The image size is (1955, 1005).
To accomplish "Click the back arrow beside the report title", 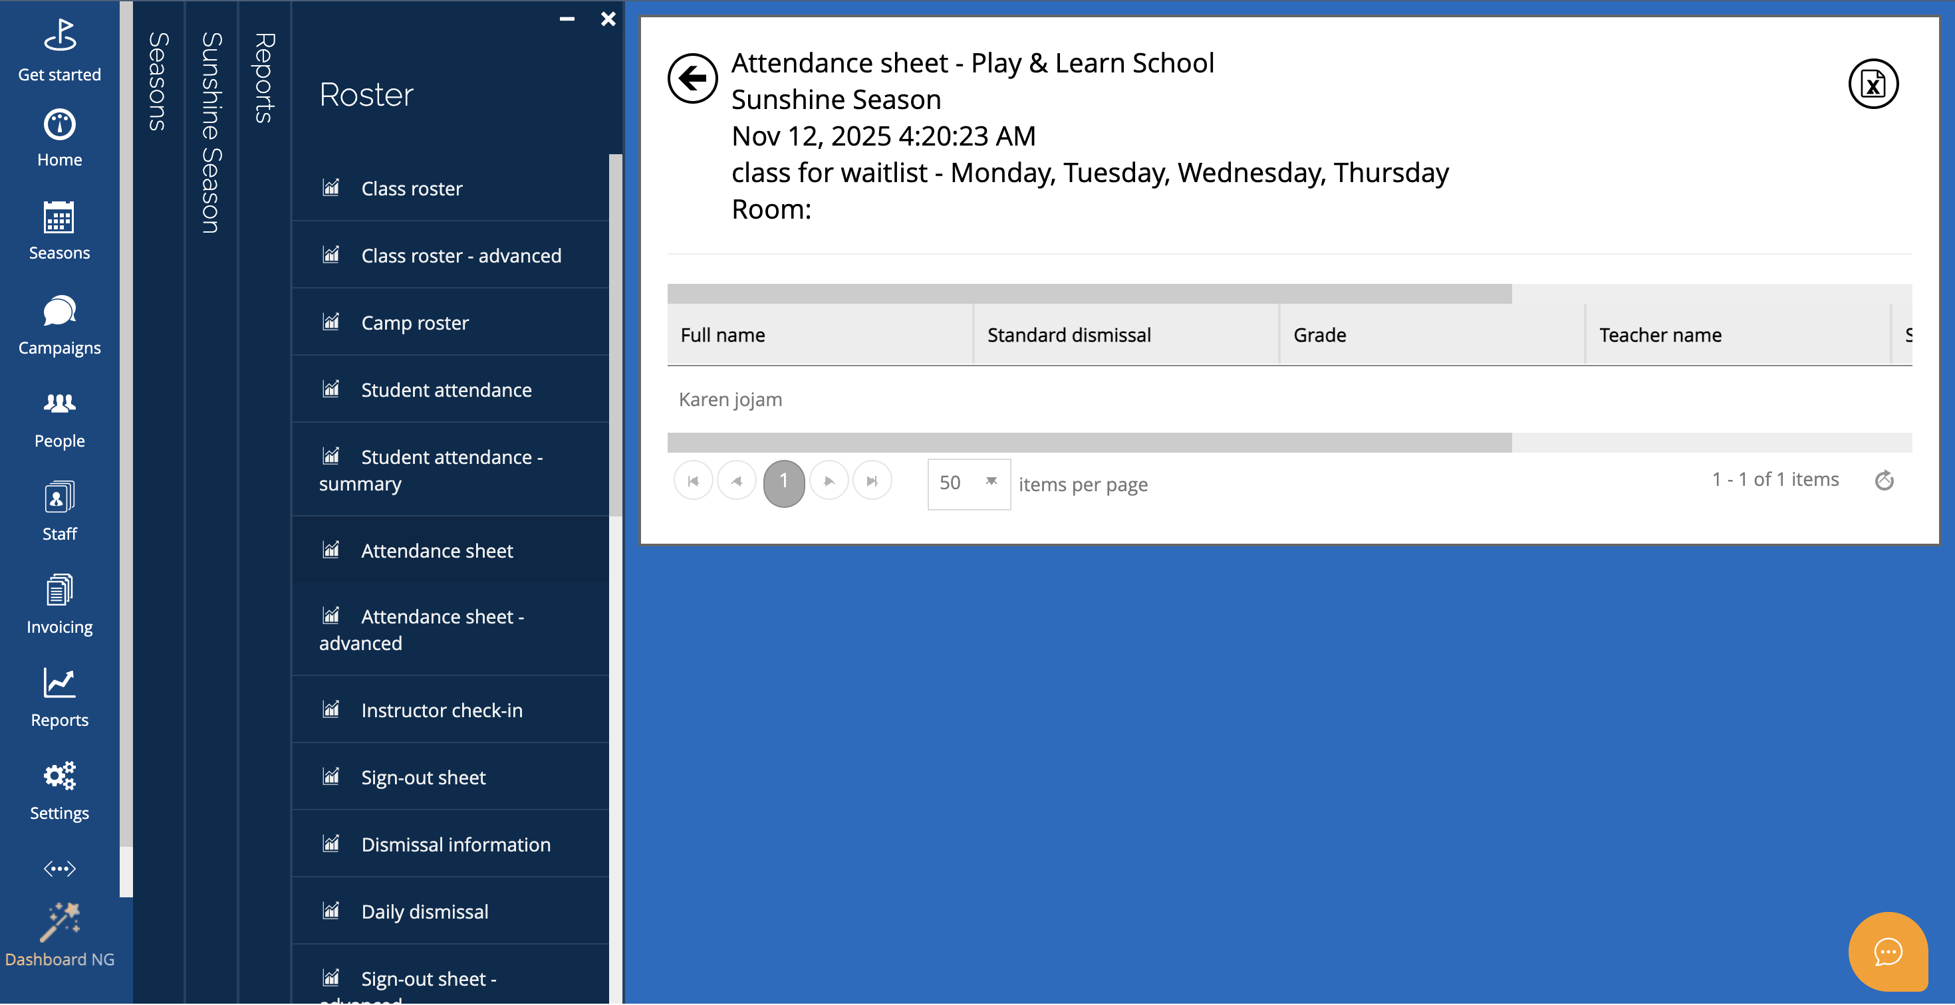I will point(692,78).
